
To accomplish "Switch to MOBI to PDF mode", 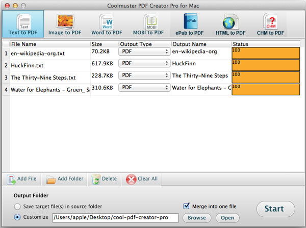I will pos(148,24).
